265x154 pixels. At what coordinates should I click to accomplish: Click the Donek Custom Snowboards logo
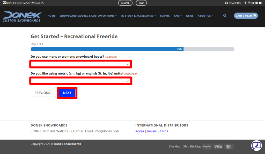22,17
